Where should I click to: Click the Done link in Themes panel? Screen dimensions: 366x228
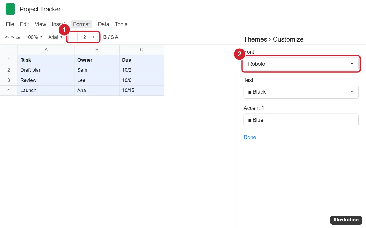click(250, 137)
